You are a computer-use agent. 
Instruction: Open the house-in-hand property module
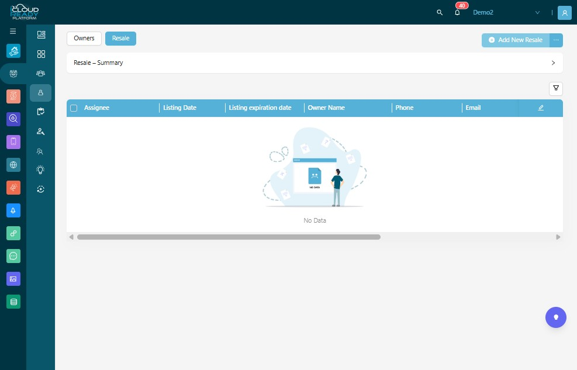pos(13,51)
